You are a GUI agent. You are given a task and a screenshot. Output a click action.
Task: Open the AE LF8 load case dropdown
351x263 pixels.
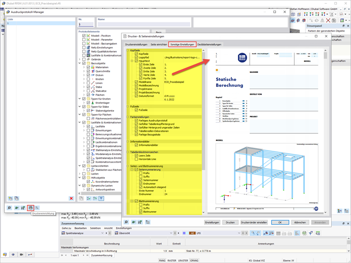[x=239, y=233]
